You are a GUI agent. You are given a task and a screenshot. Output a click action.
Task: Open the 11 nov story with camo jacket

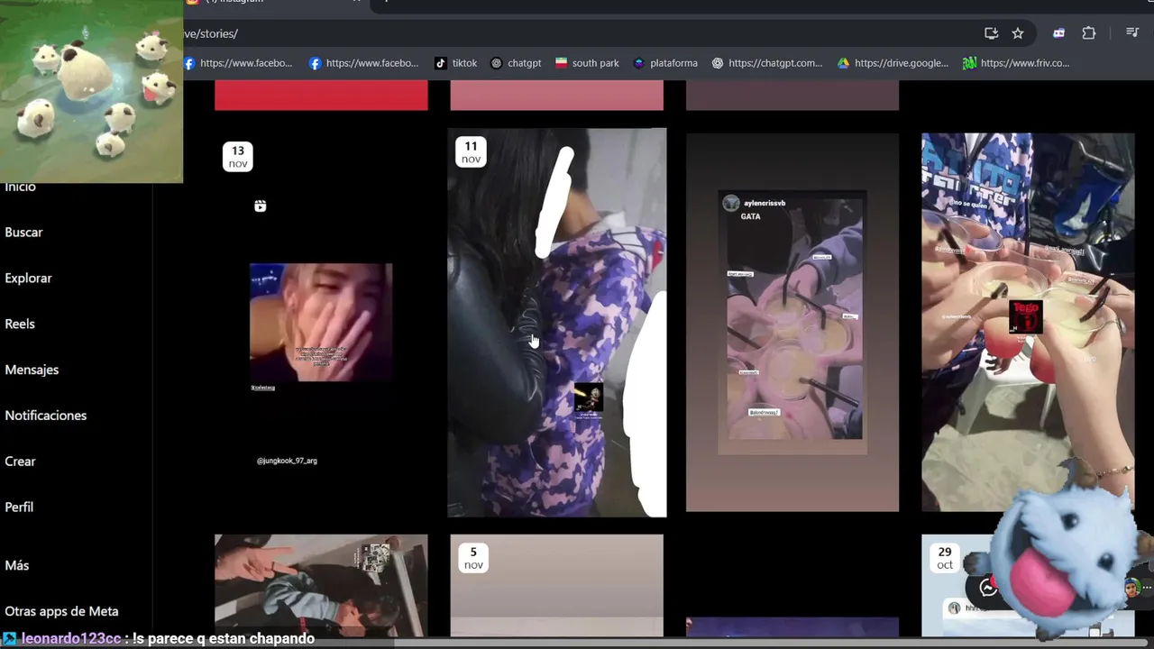tap(557, 323)
